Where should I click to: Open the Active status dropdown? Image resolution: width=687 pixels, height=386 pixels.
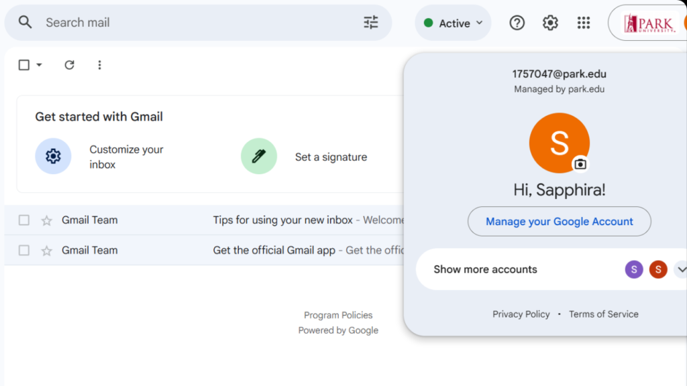[x=453, y=22]
